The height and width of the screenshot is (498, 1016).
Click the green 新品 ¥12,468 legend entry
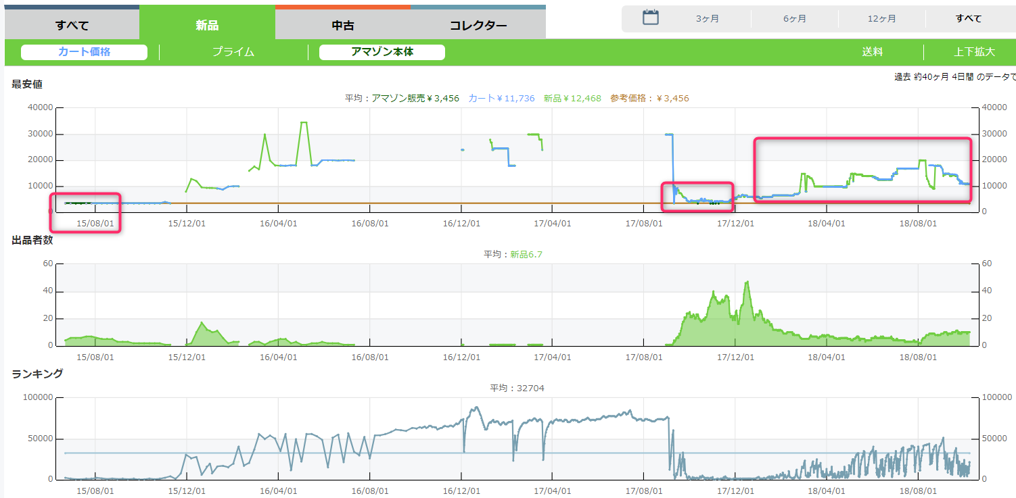[572, 99]
